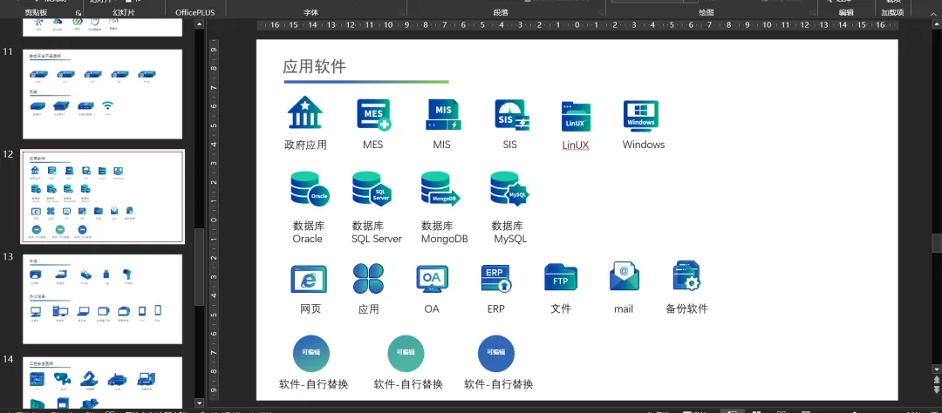Select the web page browser icon
This screenshot has height=413, width=942.
pos(309,279)
